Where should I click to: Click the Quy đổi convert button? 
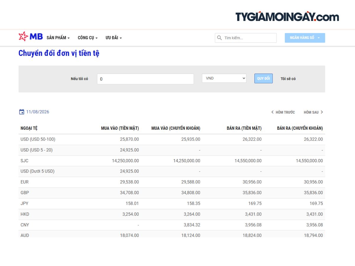[x=264, y=78]
